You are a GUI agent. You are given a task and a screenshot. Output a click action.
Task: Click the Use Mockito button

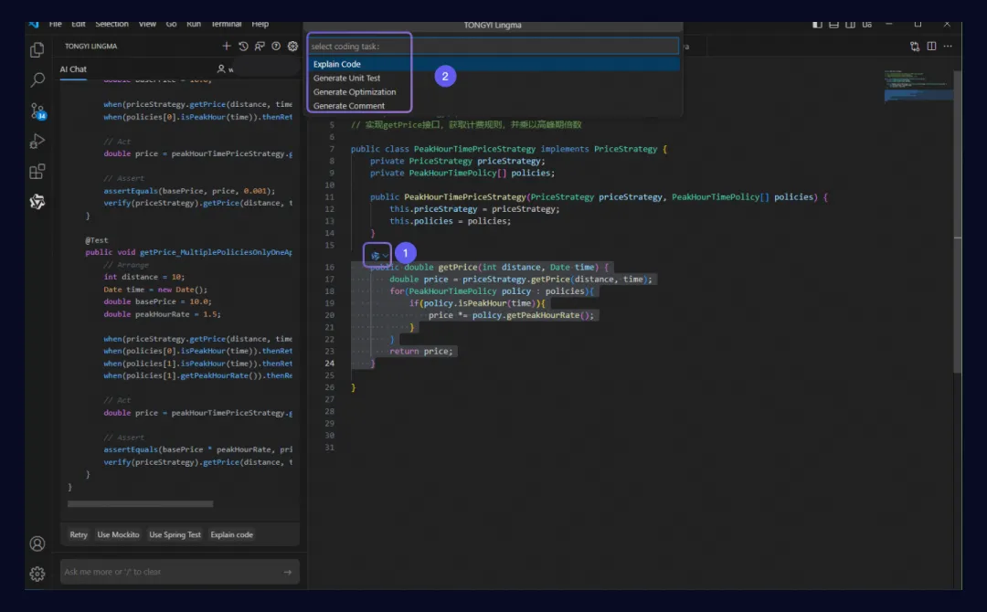(118, 534)
